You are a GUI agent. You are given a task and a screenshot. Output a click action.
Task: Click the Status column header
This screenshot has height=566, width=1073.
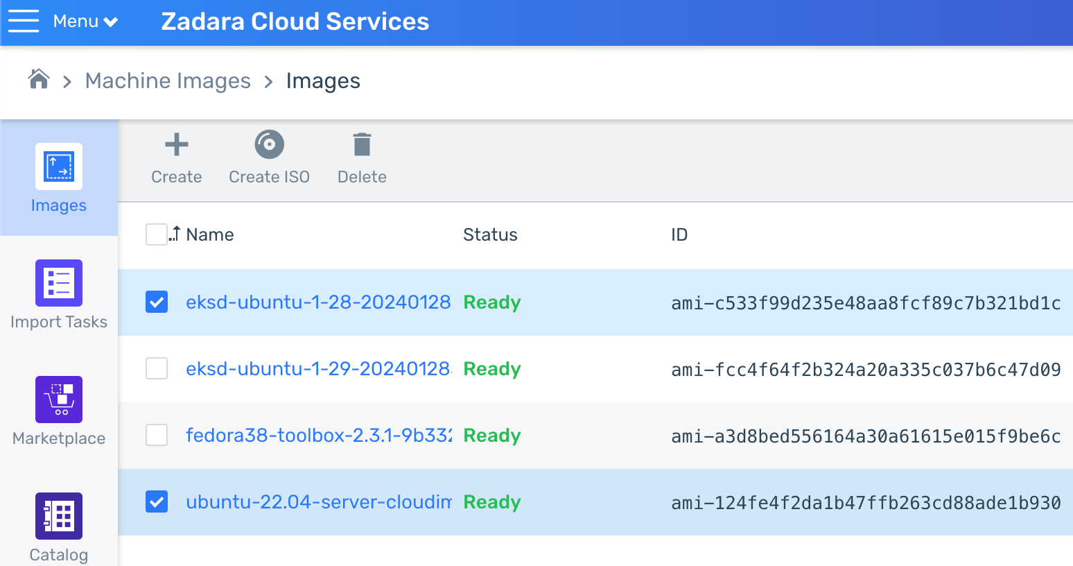point(490,234)
